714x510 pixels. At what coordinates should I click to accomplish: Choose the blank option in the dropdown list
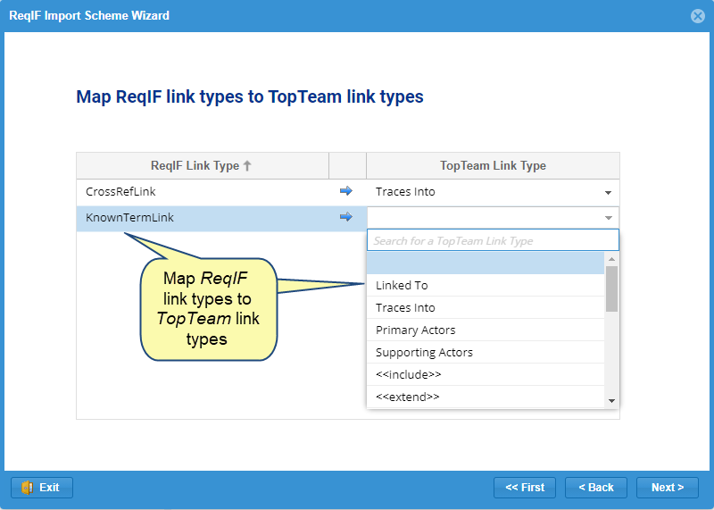[486, 263]
